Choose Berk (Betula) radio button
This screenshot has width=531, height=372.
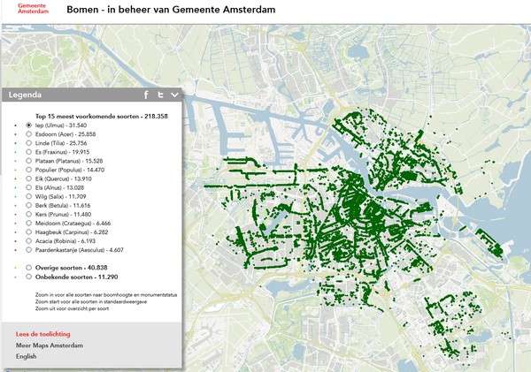(x=28, y=206)
